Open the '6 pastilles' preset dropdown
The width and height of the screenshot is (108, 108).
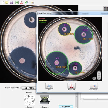coord(29,88)
